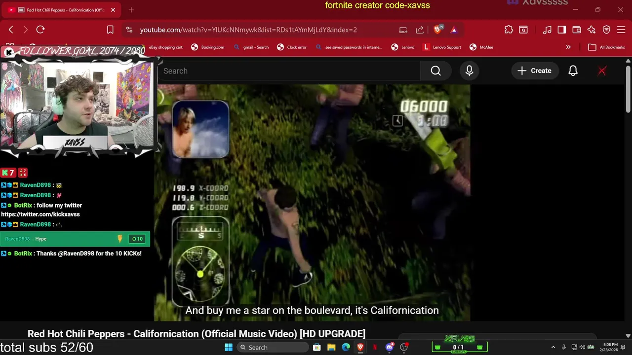This screenshot has height=355, width=632.
Task: Switch to Brave browser on the taskbar
Action: [x=360, y=348]
